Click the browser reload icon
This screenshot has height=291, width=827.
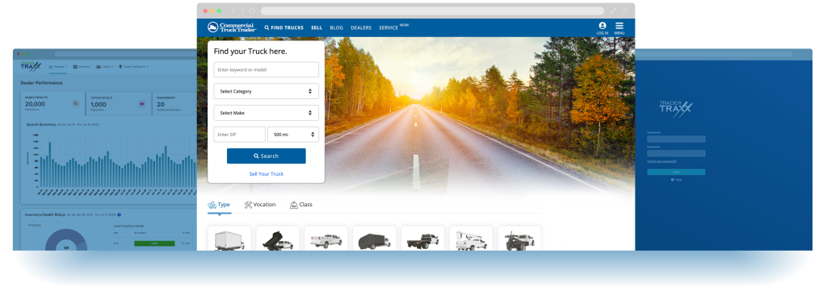coord(252,10)
